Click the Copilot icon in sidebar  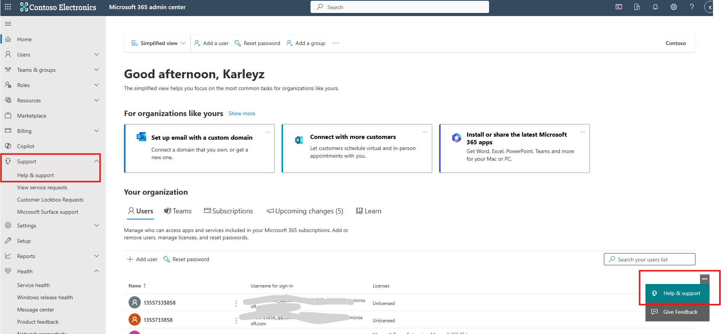tap(8, 146)
